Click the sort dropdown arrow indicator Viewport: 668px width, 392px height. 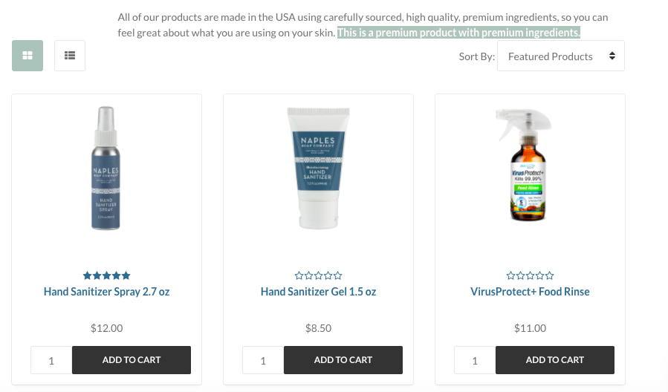click(x=612, y=56)
